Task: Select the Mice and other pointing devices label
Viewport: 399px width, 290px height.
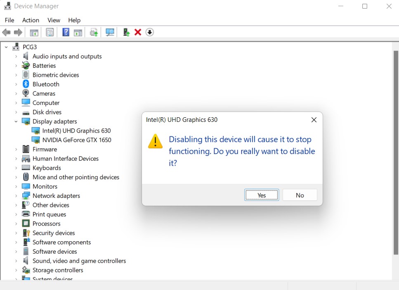Action: (x=76, y=177)
